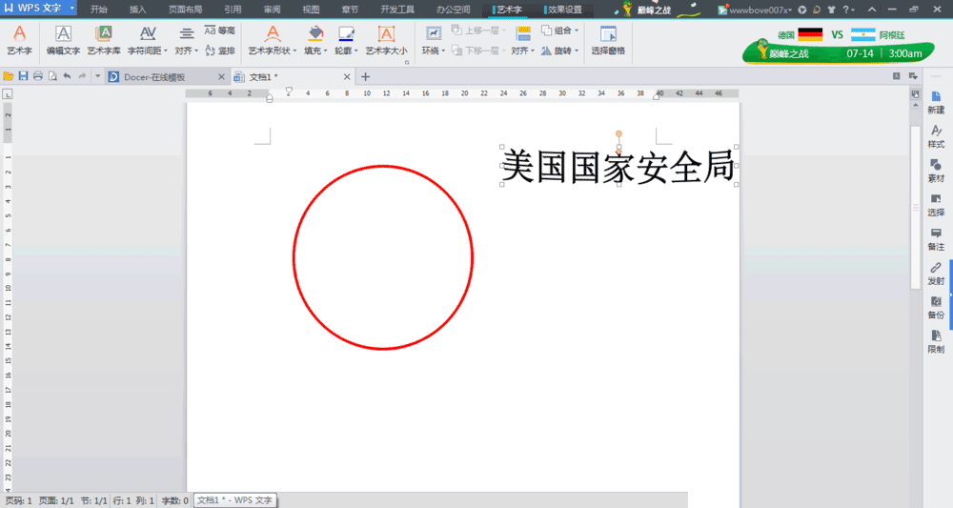953x508 pixels.
Task: Open size dialog launcher below 艺术字大小
Action: tap(407, 62)
